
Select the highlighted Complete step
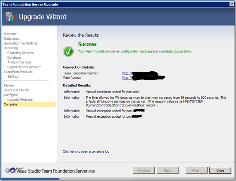pos(29,104)
